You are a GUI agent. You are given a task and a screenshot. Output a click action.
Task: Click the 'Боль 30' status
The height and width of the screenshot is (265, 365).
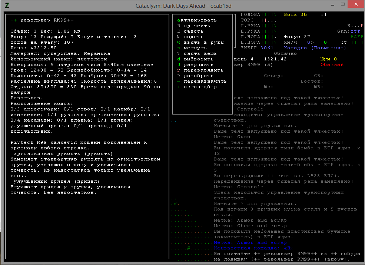click(295, 15)
